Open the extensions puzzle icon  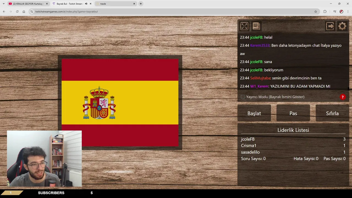point(325,12)
